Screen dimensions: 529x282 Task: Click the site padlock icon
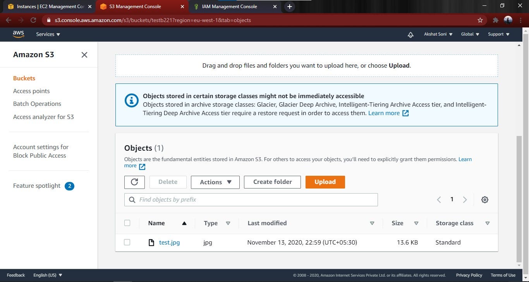pyautogui.click(x=48, y=20)
